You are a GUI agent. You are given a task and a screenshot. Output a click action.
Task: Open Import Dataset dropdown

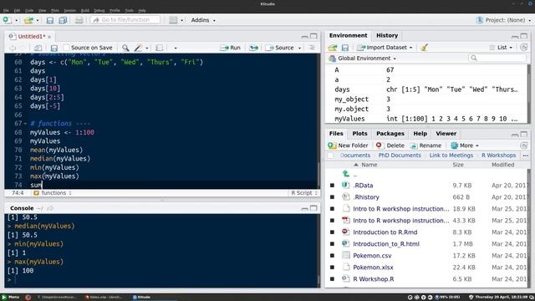tap(385, 48)
